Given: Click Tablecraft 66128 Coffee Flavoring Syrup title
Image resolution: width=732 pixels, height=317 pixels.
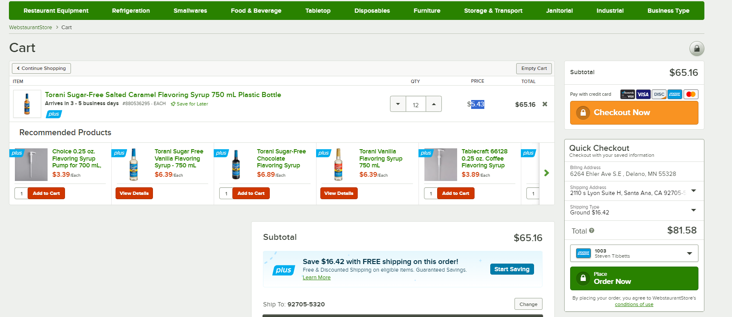Looking at the screenshot, I should [485, 158].
